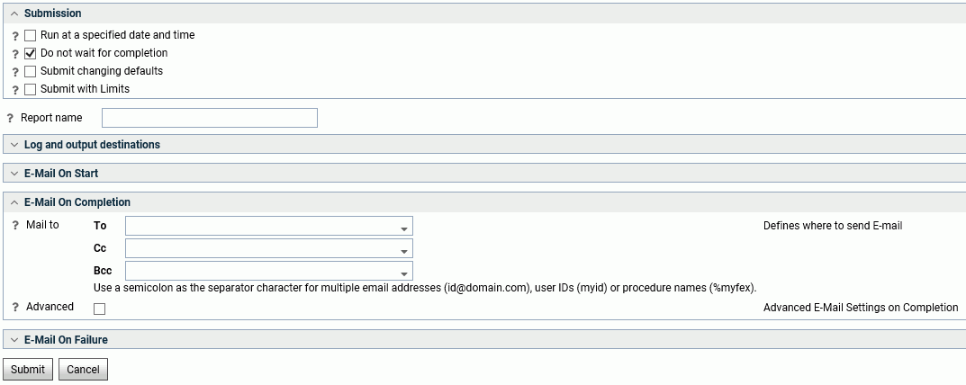Open help for Submit changing defaults
This screenshot has width=966, height=385.
[x=15, y=72]
